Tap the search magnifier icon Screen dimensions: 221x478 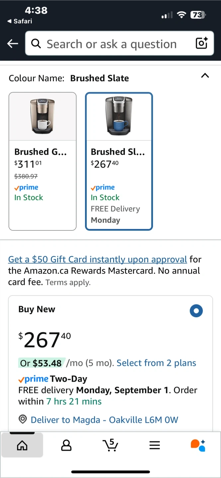tap(36, 43)
